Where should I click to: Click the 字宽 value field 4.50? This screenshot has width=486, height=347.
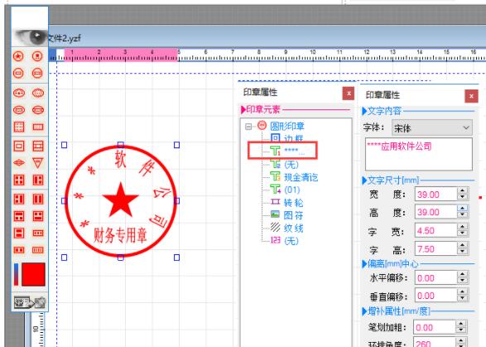[435, 230]
